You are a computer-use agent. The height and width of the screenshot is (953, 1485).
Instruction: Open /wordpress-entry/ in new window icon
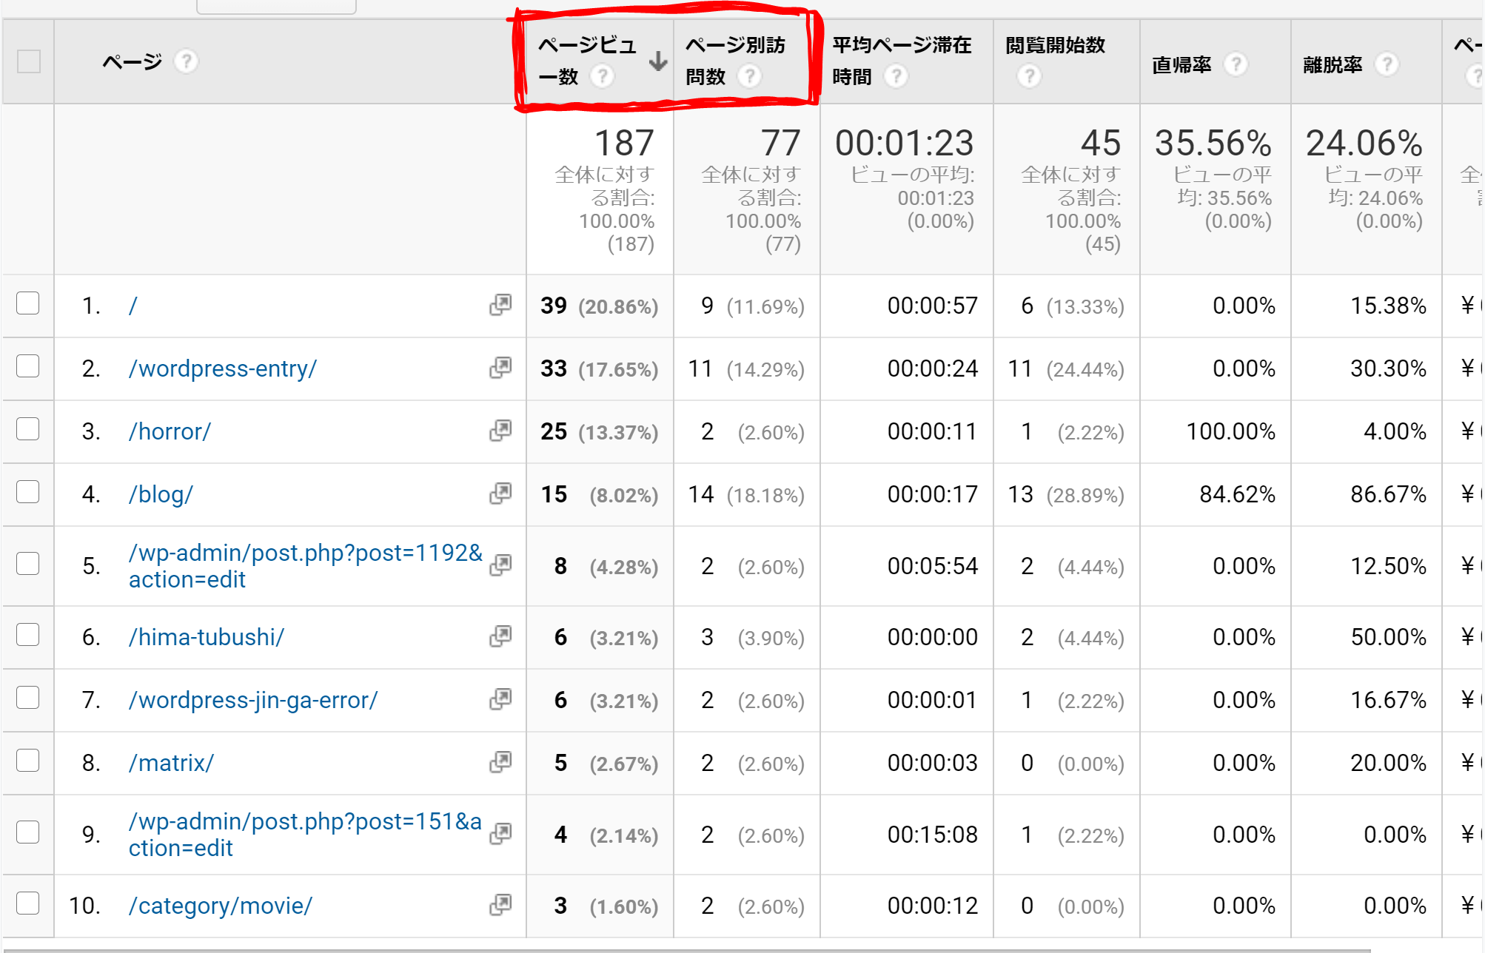pyautogui.click(x=500, y=368)
